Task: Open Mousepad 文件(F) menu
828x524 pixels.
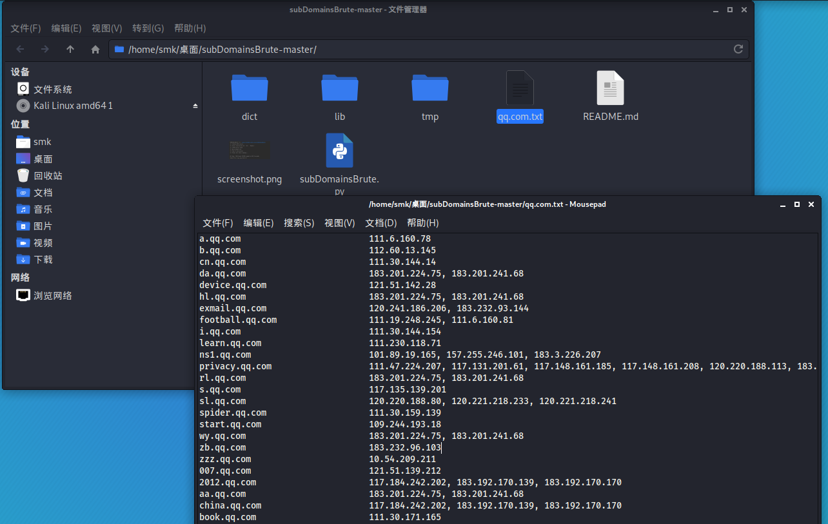Action: 218,223
